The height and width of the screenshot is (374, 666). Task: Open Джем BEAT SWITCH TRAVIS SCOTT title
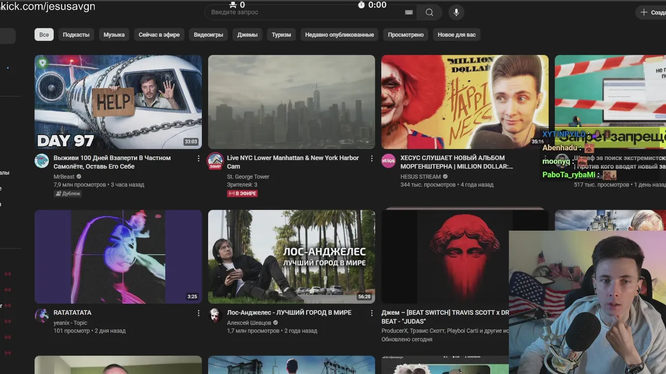click(445, 317)
